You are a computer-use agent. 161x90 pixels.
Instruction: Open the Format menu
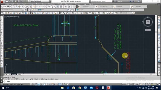click(x=31, y=4)
